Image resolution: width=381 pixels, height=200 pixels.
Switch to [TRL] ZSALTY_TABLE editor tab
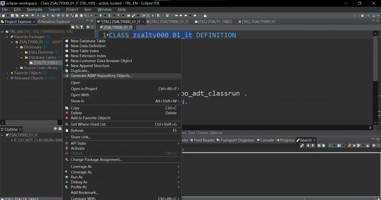[x=213, y=22]
